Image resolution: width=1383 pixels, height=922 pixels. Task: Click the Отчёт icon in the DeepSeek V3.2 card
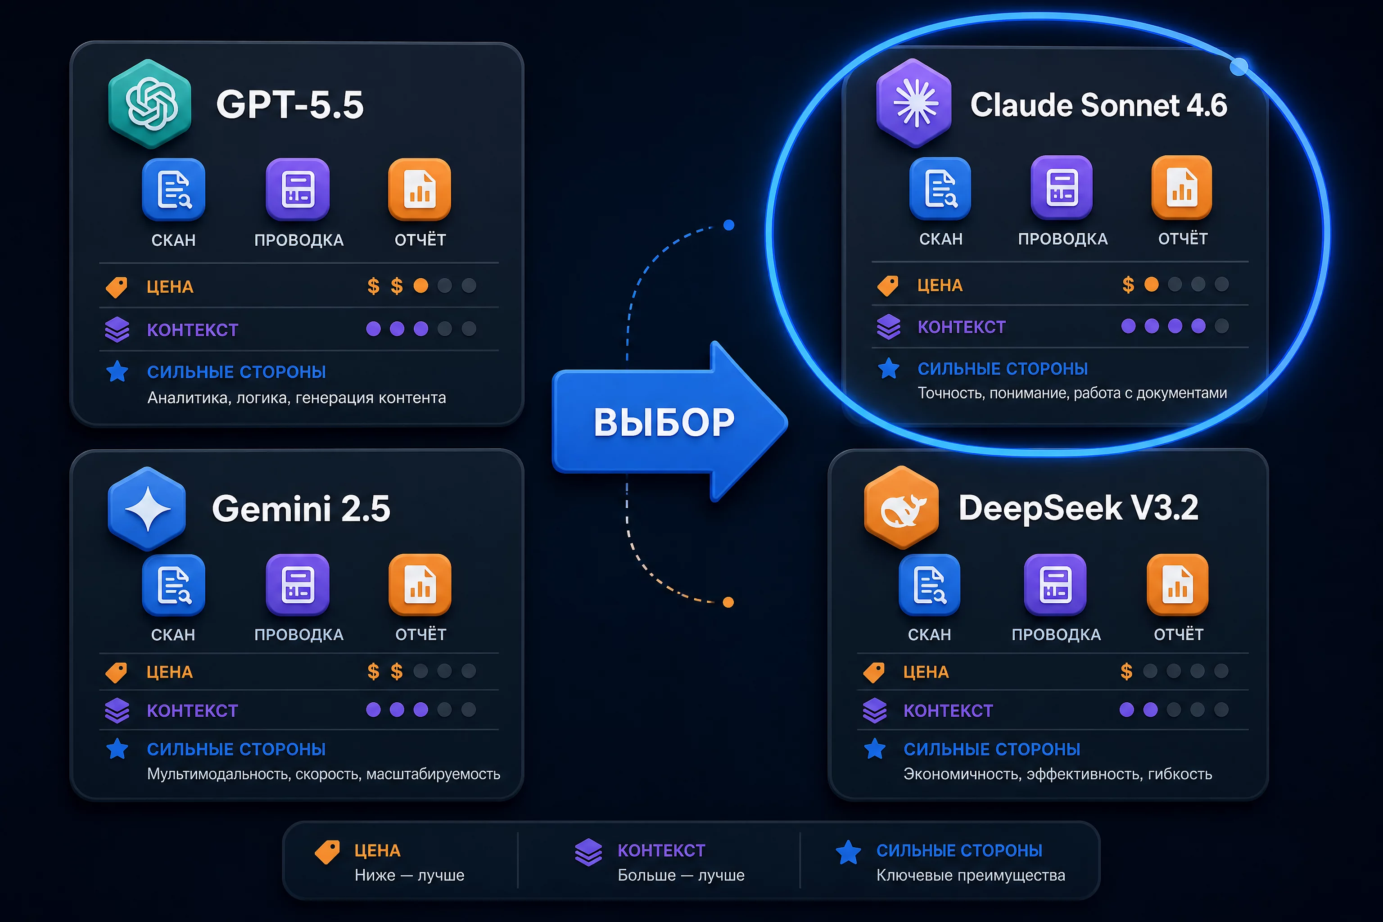point(1178,586)
